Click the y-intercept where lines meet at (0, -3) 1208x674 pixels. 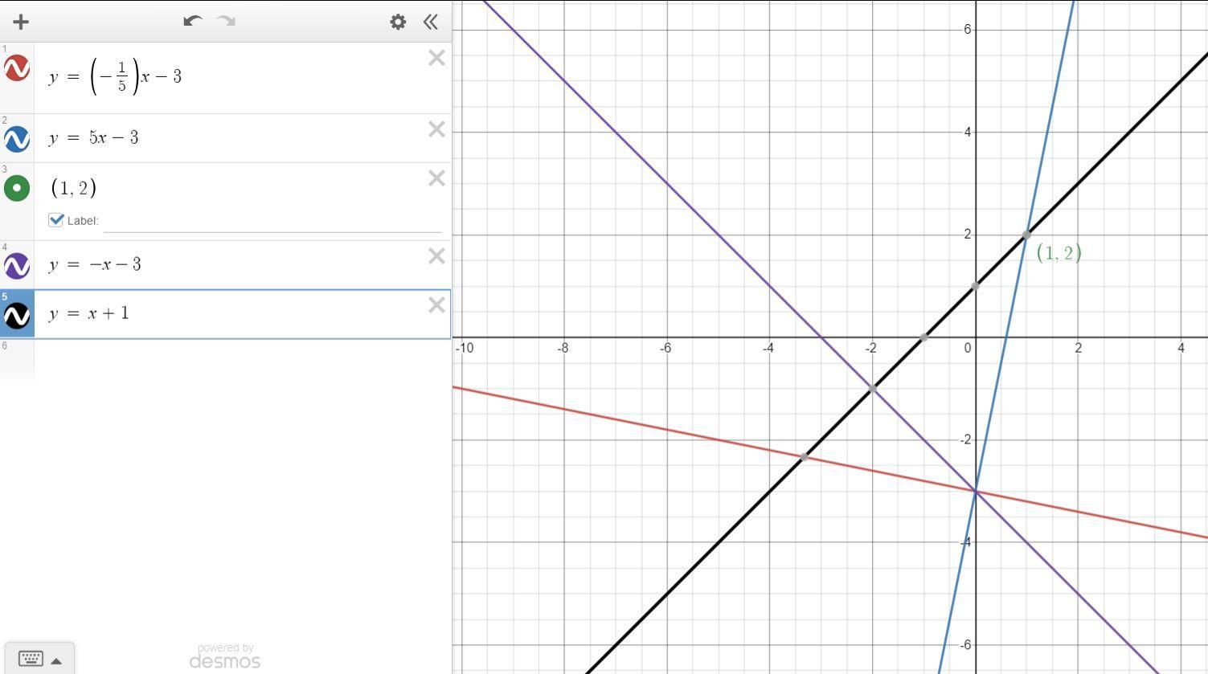tap(976, 491)
